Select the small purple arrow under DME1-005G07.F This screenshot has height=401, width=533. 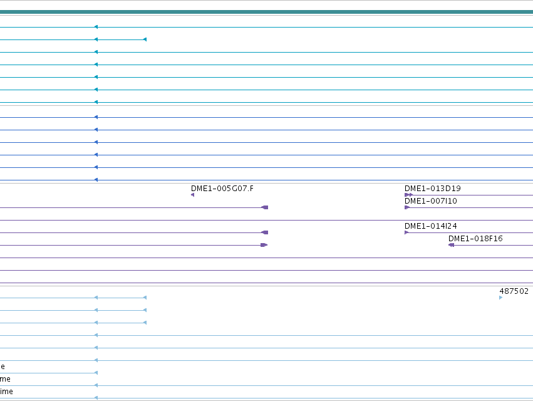193,195
